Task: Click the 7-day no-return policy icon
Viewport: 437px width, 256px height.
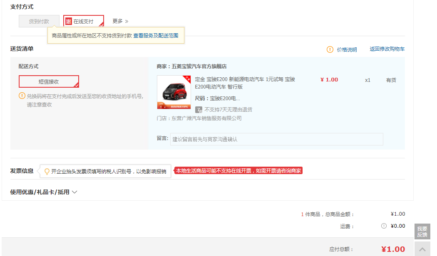Action: pyautogui.click(x=199, y=110)
